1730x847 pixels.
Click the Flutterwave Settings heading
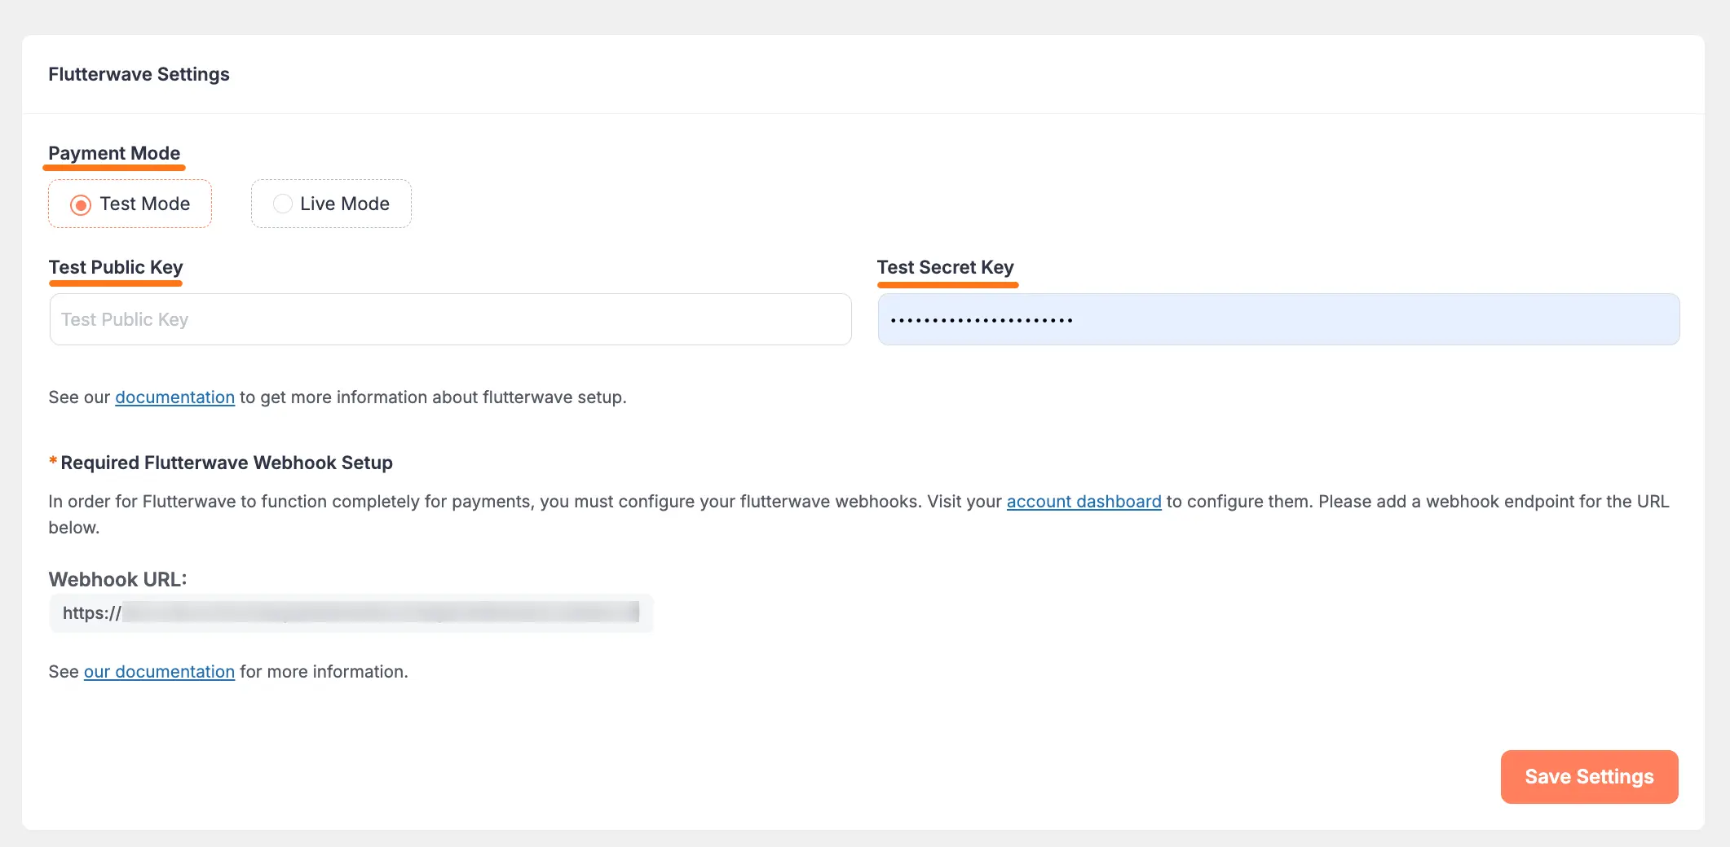(x=139, y=73)
